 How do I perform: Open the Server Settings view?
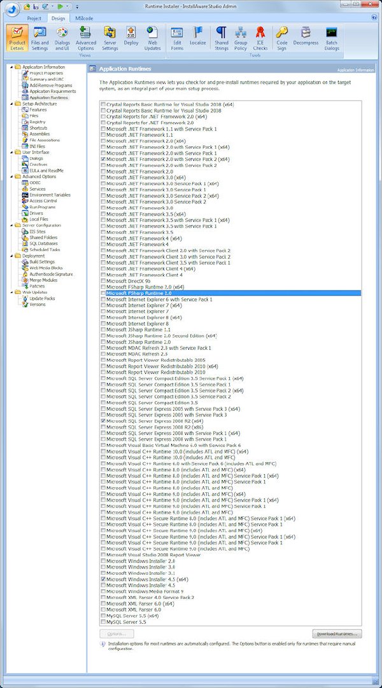[110, 38]
